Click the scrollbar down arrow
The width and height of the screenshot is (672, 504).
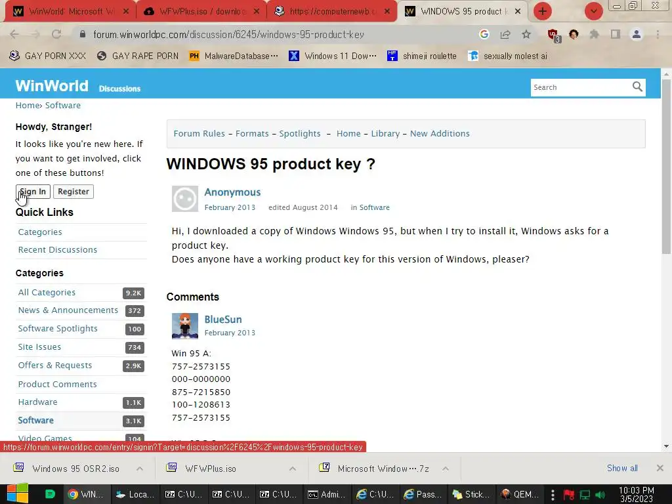(x=666, y=446)
